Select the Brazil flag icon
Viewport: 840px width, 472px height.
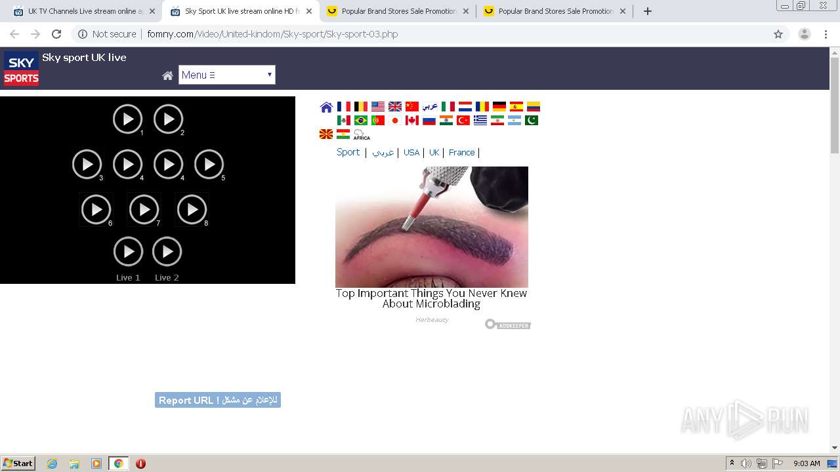[360, 120]
